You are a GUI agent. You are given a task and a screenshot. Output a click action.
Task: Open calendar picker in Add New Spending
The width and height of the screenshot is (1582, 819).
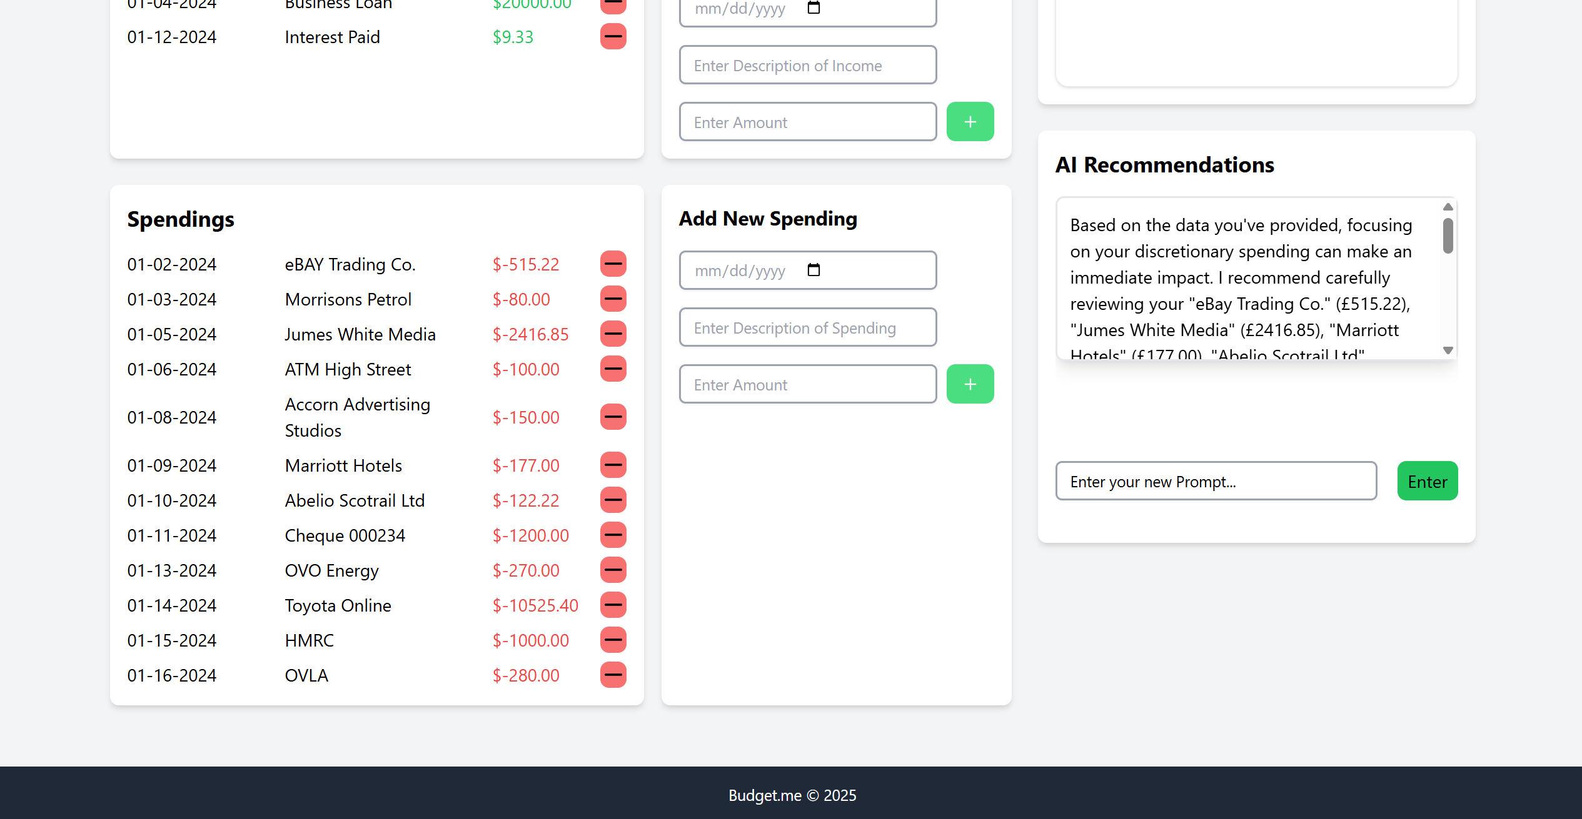coord(814,271)
